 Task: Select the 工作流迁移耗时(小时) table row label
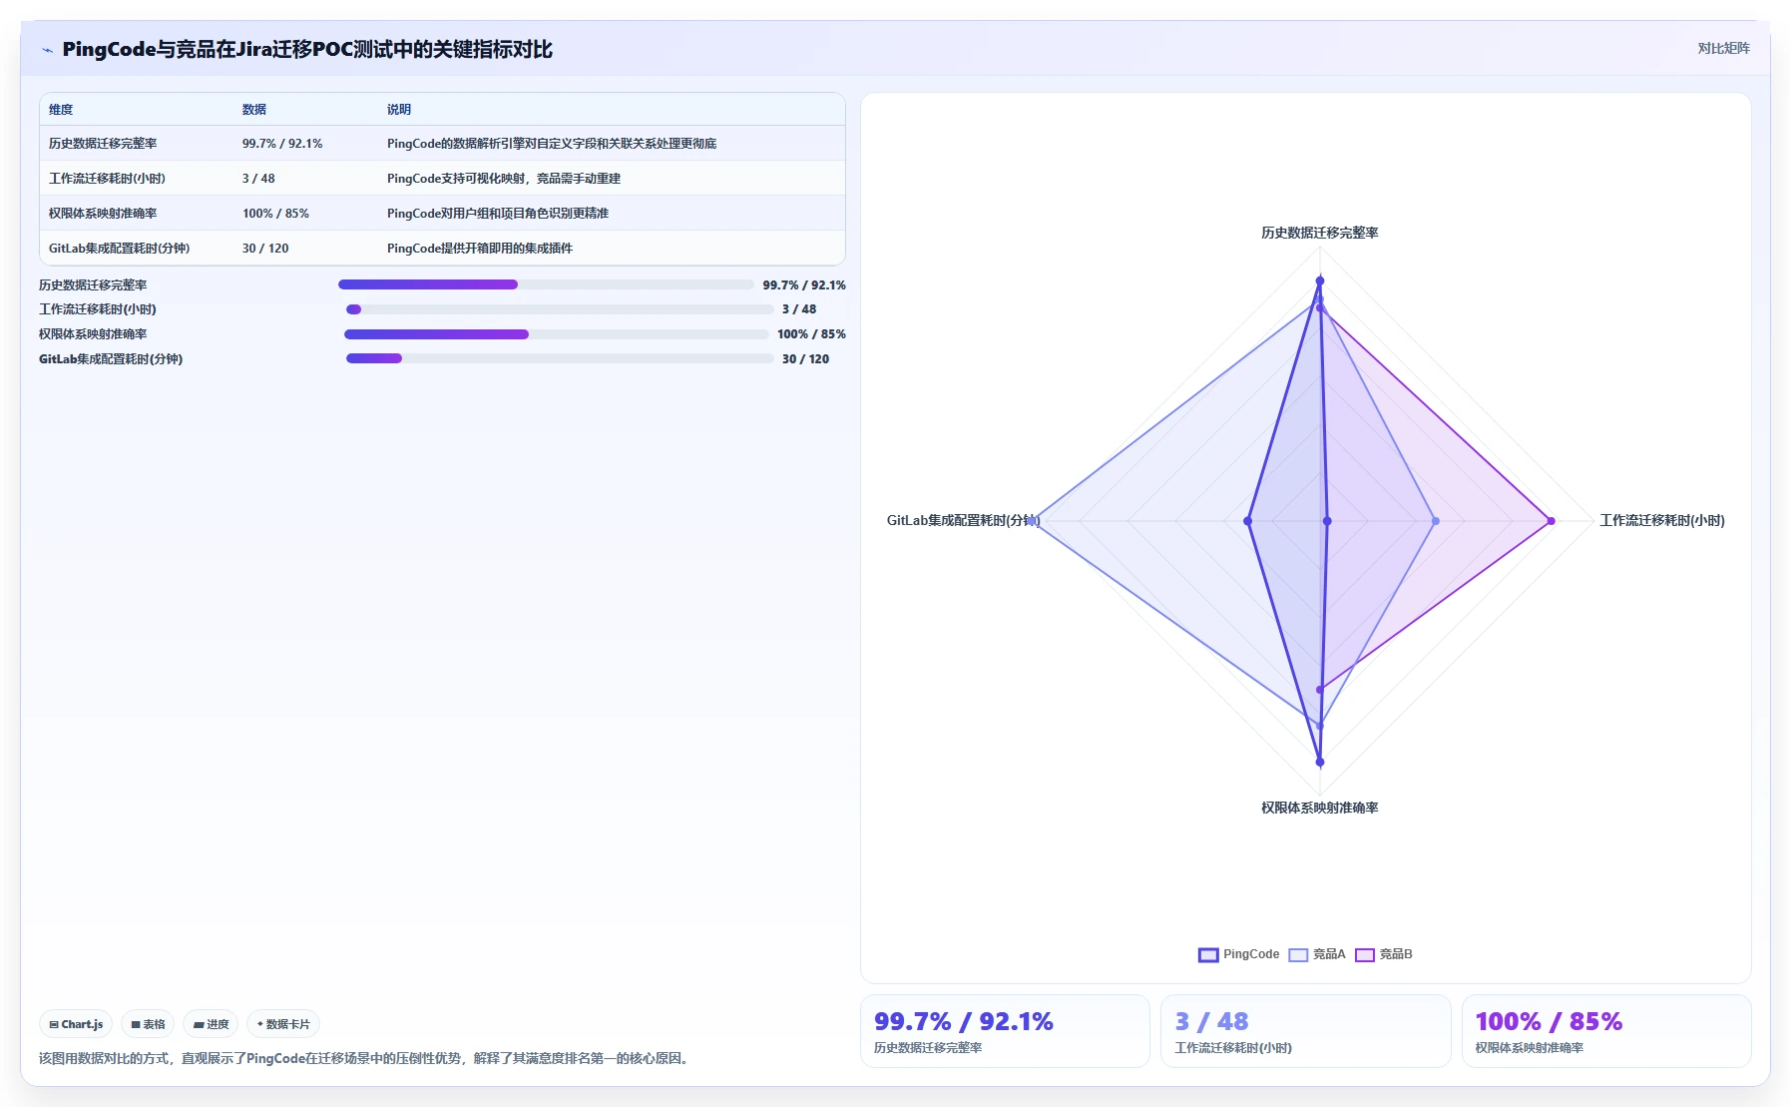(x=107, y=179)
